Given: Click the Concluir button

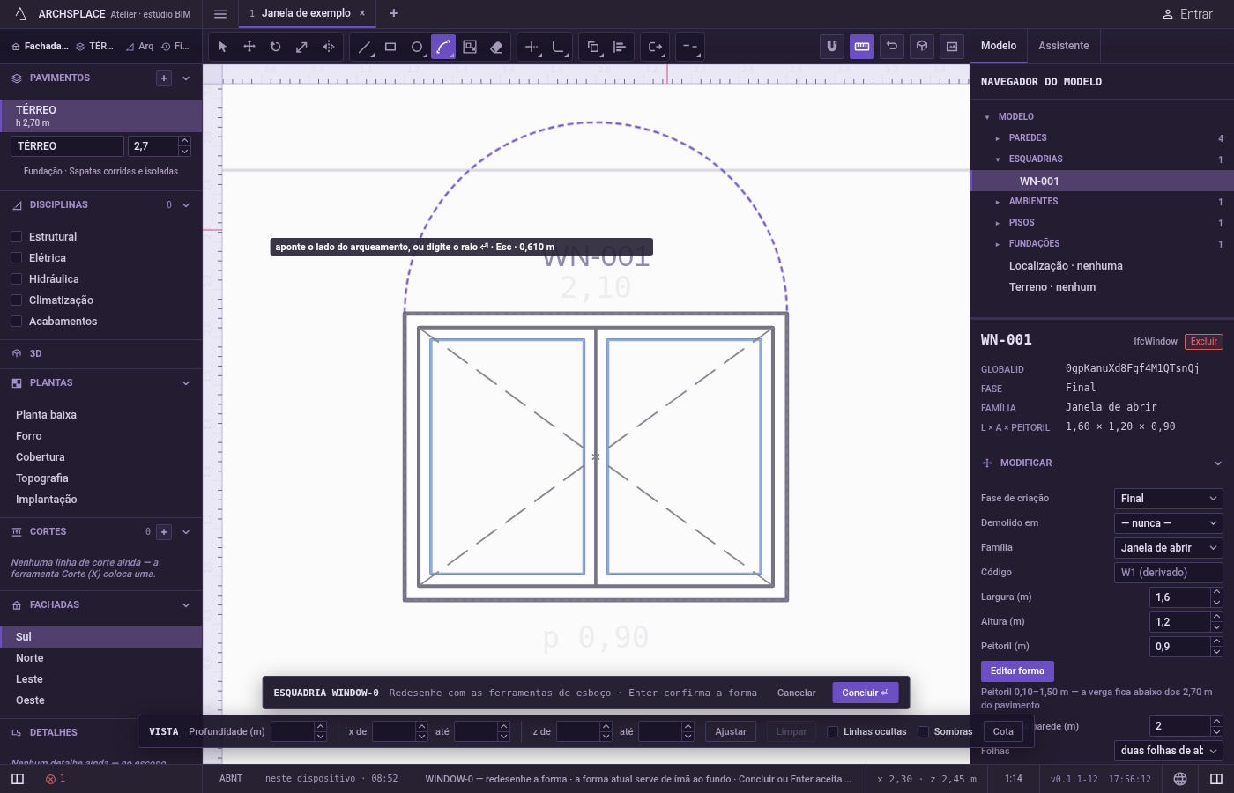Looking at the screenshot, I should [x=866, y=693].
